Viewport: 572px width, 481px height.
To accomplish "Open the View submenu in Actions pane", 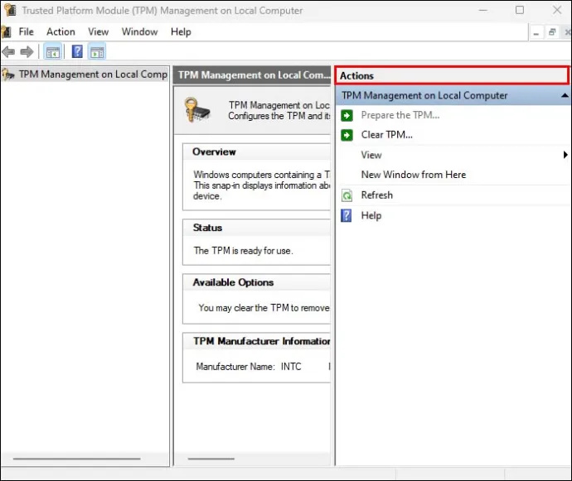I will click(371, 155).
